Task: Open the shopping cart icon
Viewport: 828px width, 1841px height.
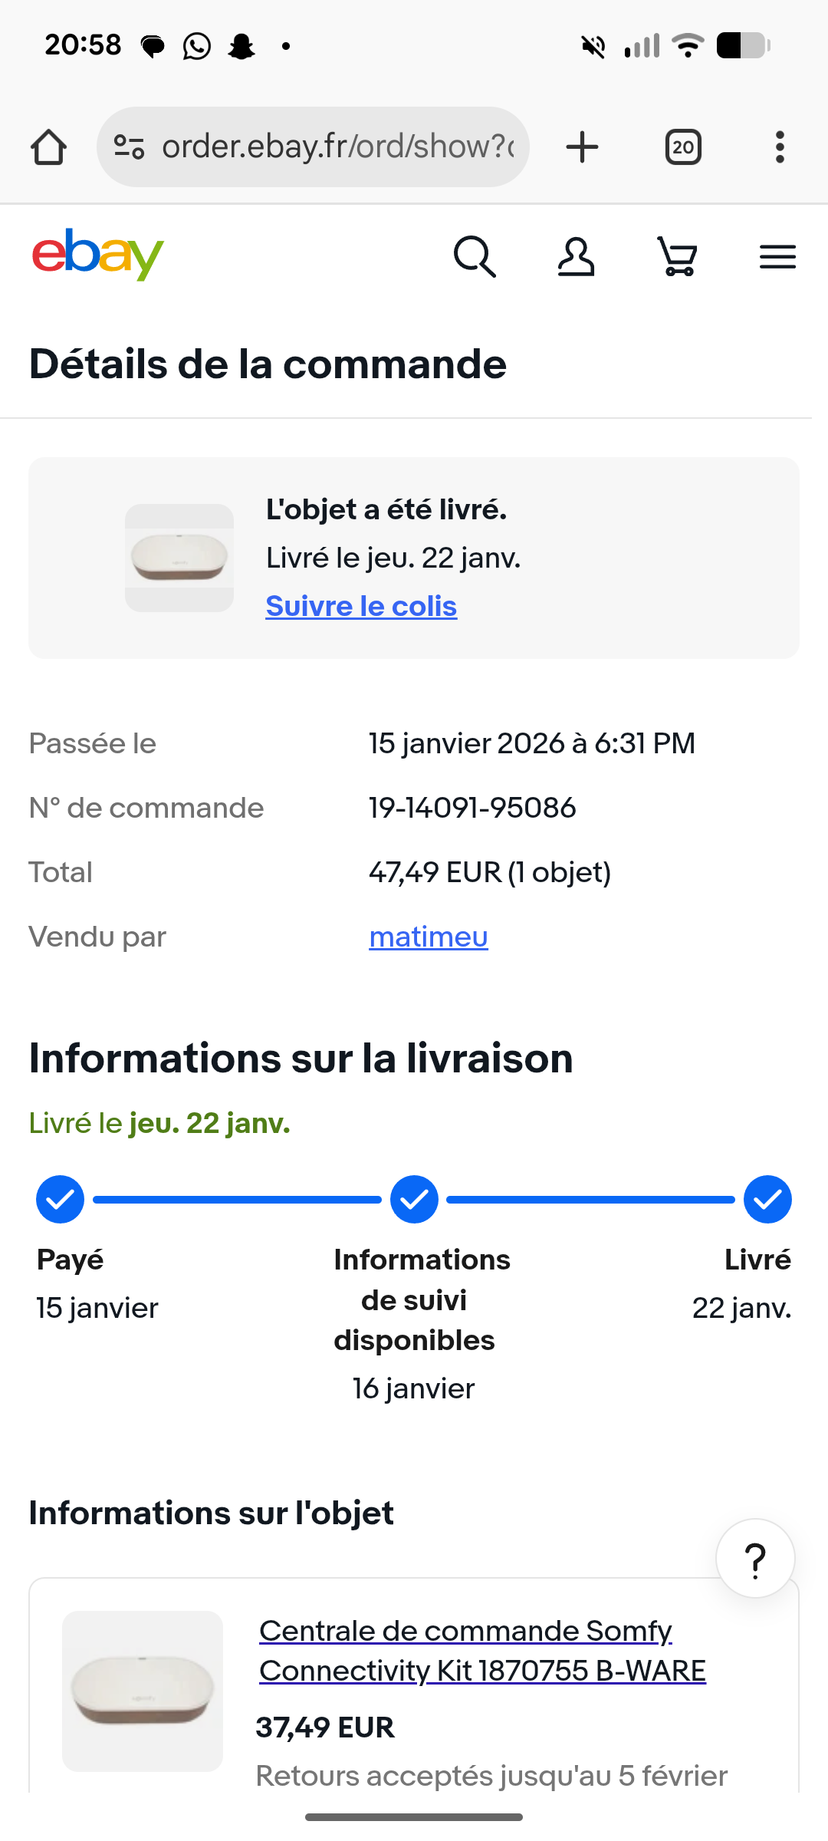Action: (678, 256)
